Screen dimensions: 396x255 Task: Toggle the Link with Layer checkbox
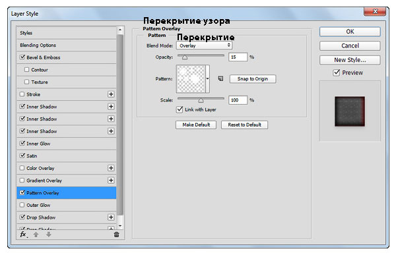180,109
